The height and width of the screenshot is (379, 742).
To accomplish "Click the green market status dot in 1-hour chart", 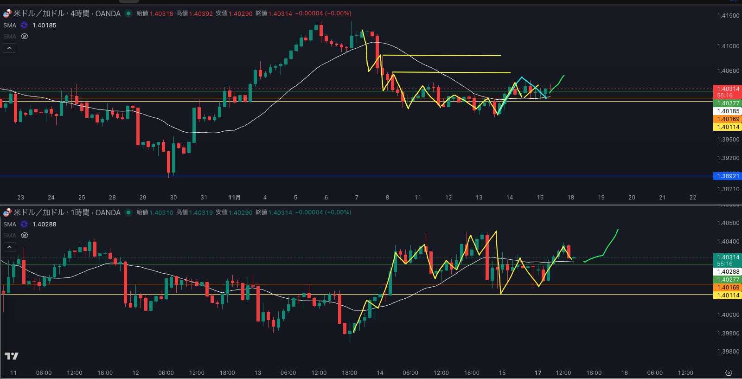I will coord(128,212).
